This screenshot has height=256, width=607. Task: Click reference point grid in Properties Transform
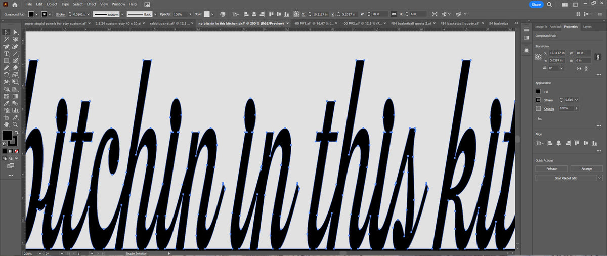click(539, 56)
